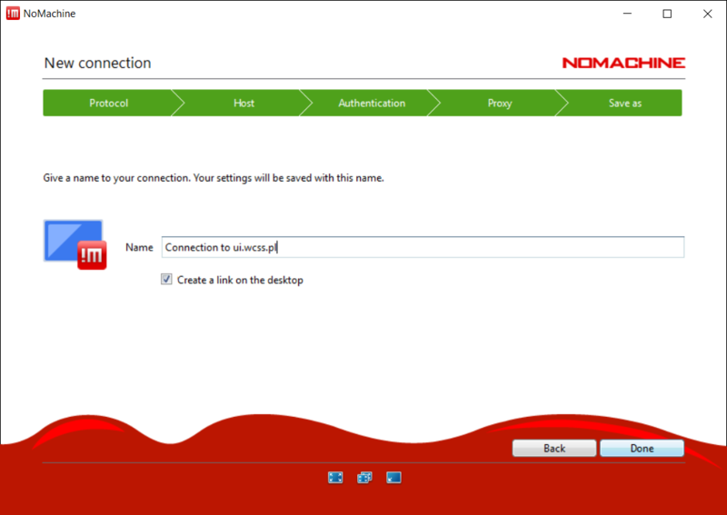
Task: Click the New connection heading
Action: click(x=97, y=64)
